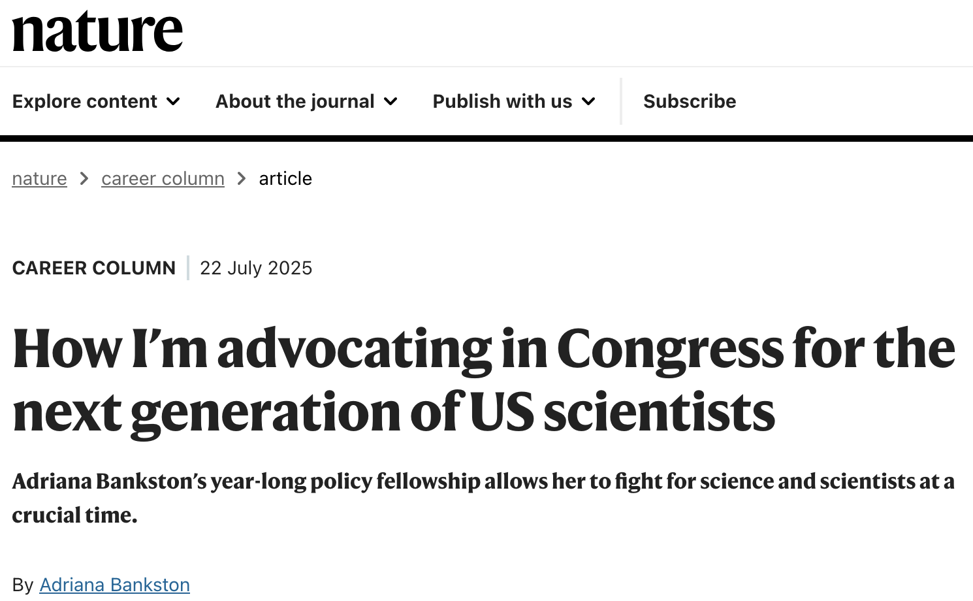Click the Subscribe link

[689, 101]
